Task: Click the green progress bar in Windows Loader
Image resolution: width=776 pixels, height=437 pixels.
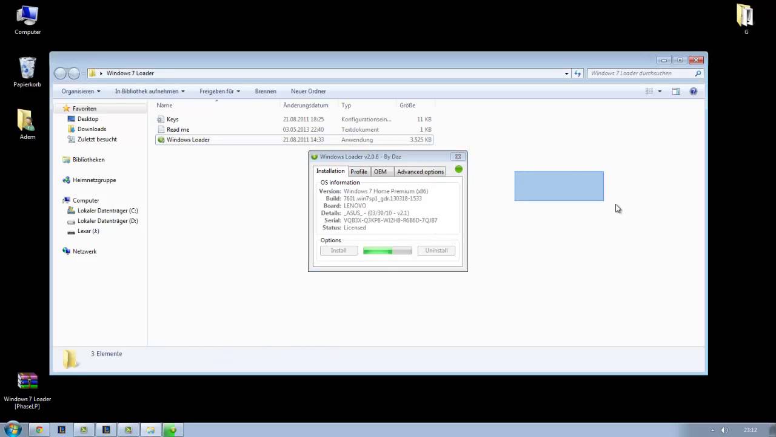Action: click(387, 251)
